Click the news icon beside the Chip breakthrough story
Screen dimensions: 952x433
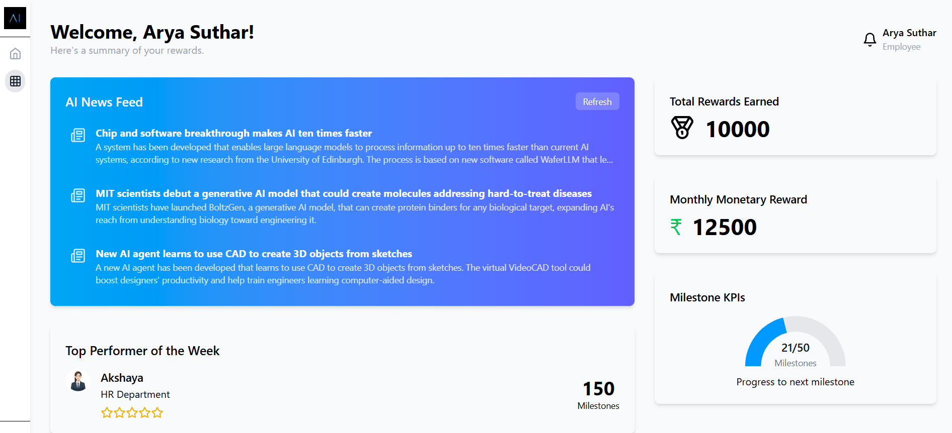pos(78,135)
